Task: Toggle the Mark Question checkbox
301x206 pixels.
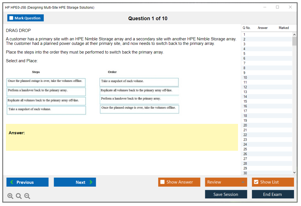Action: pyautogui.click(x=11, y=18)
